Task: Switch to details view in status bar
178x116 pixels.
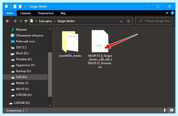Action: [x=166, y=110]
